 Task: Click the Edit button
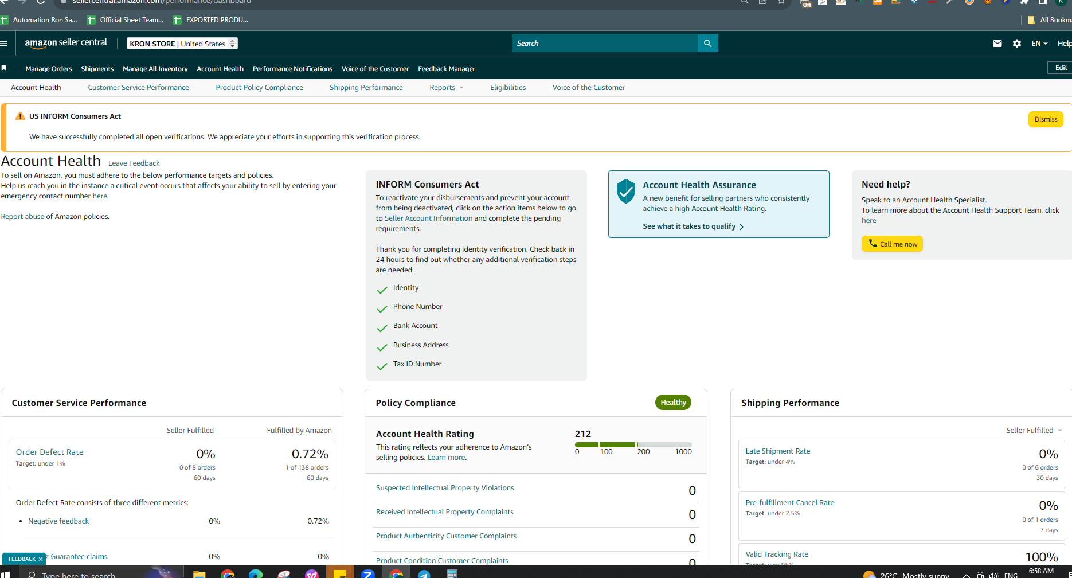coord(1061,68)
